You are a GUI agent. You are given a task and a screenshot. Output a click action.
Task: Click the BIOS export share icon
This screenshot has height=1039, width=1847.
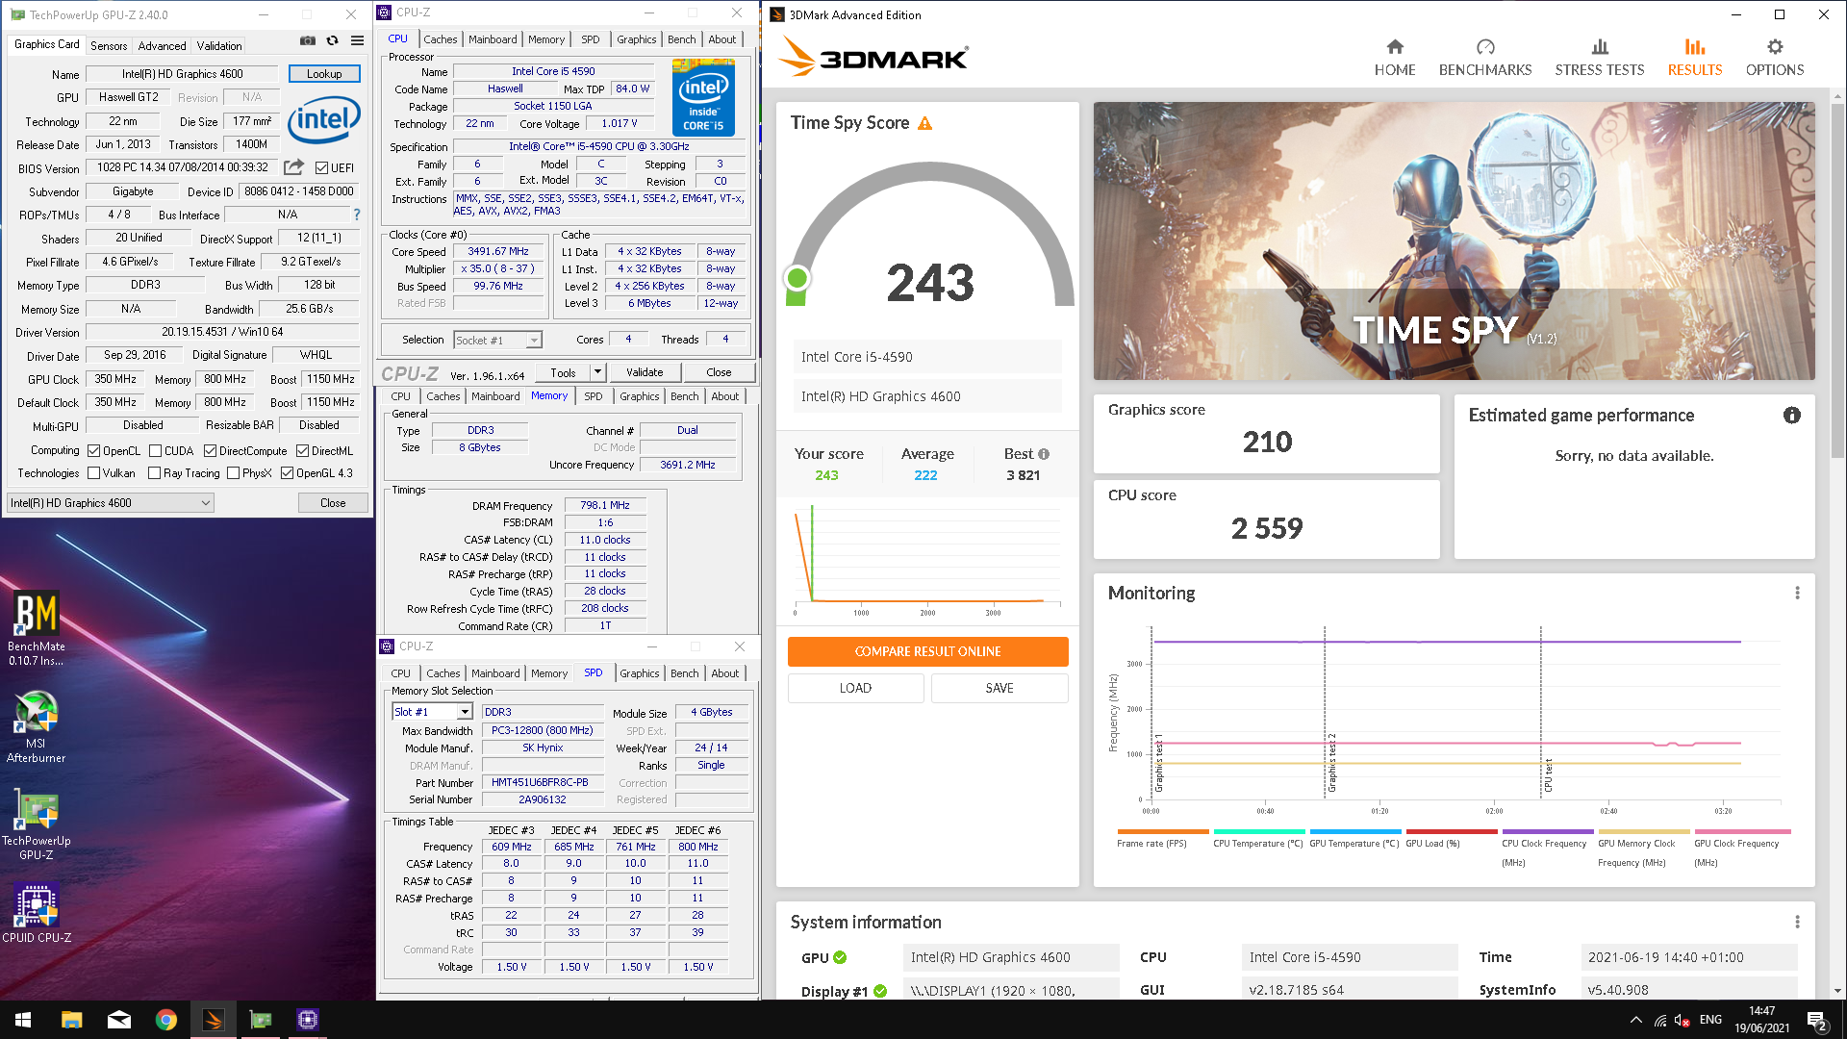coord(294,166)
